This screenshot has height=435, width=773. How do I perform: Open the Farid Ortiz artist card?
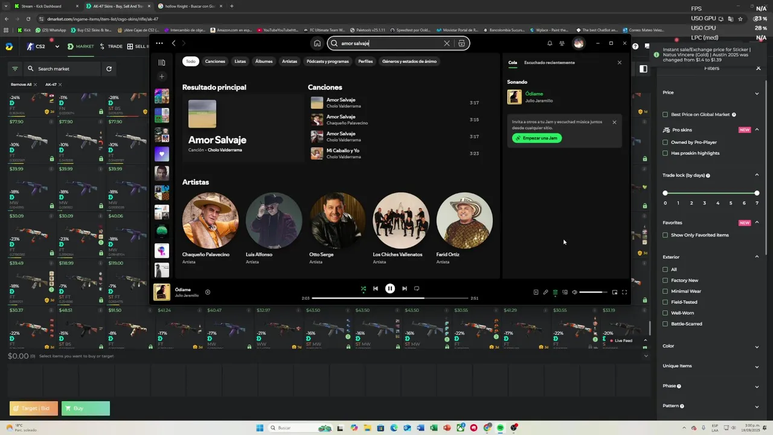(x=464, y=228)
